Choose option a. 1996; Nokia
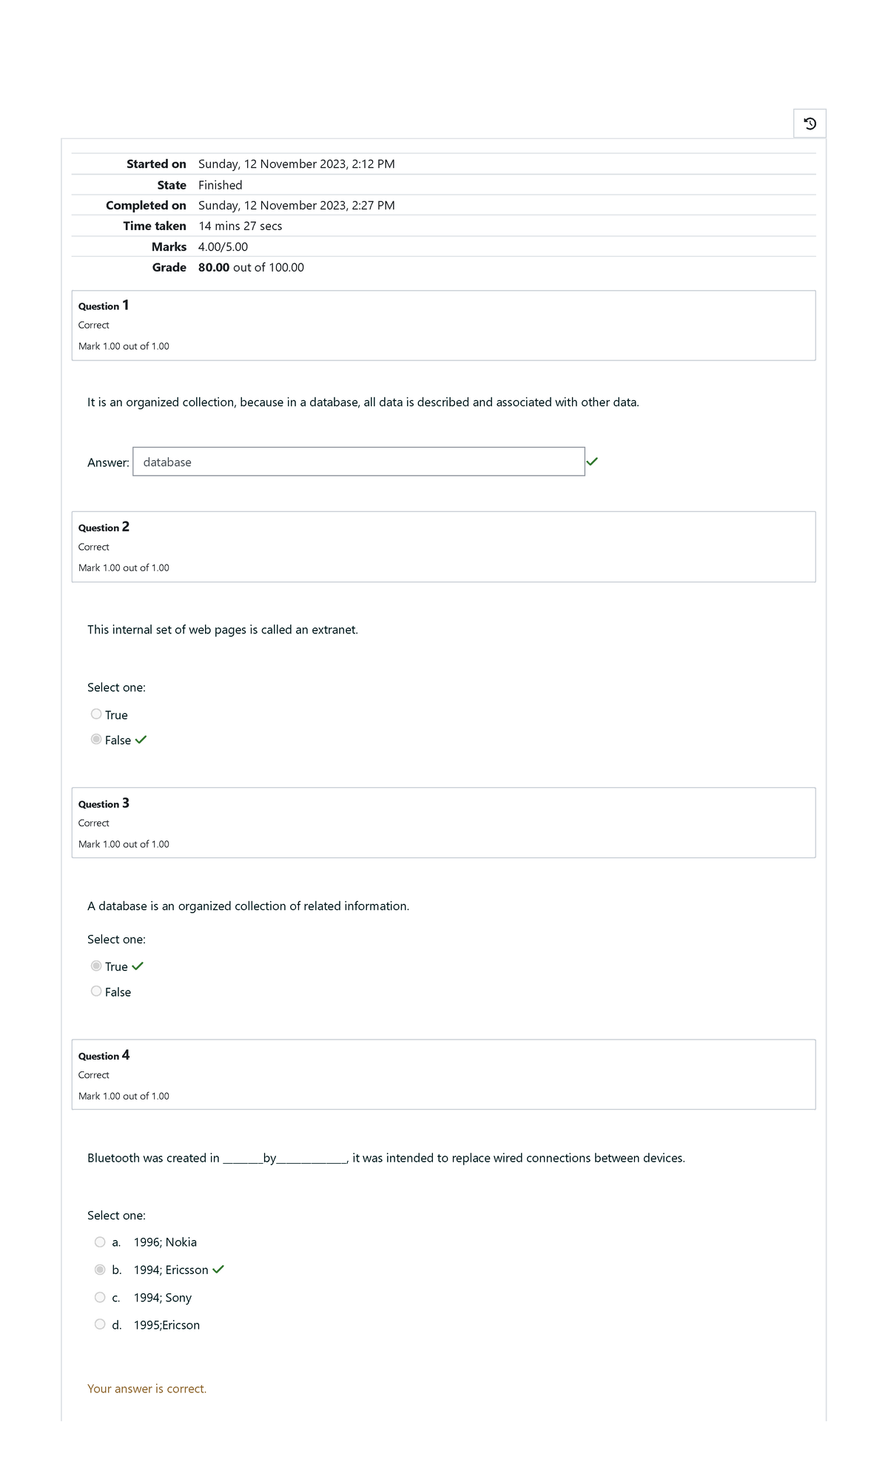Image resolution: width=888 pixels, height=1462 pixels. pos(100,1242)
